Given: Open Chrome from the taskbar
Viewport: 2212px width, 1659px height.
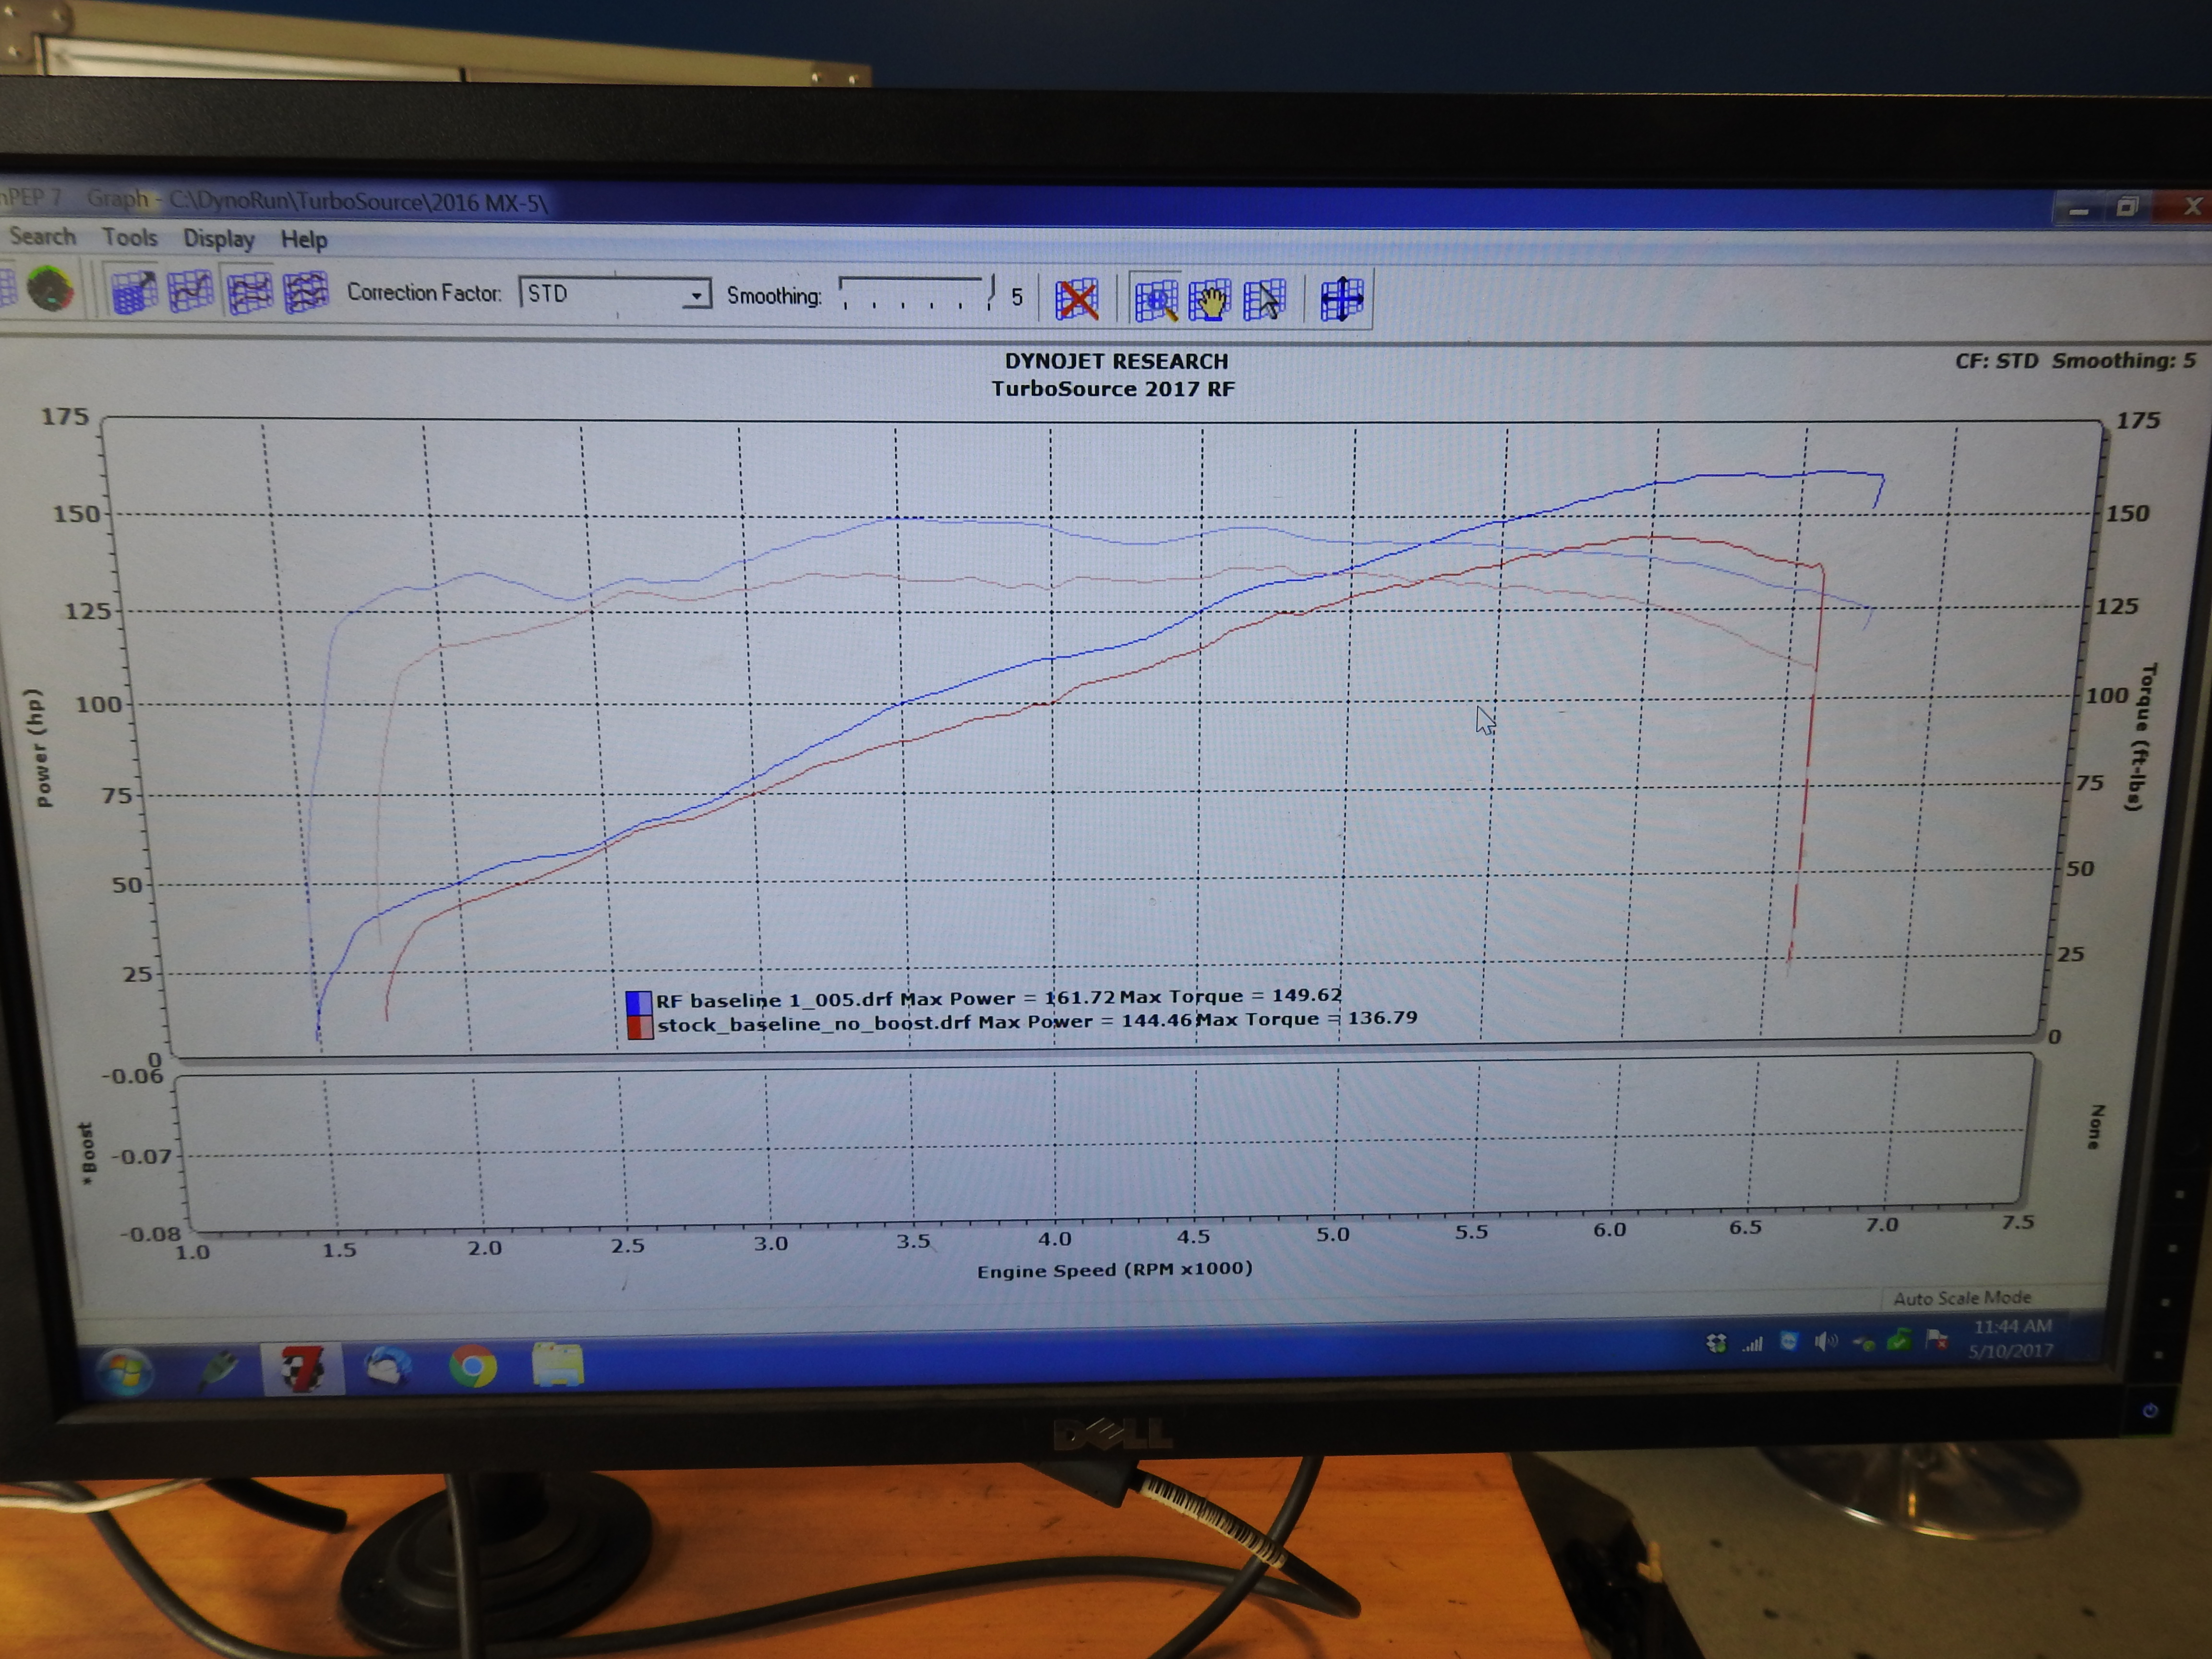Looking at the screenshot, I should pyautogui.click(x=473, y=1366).
